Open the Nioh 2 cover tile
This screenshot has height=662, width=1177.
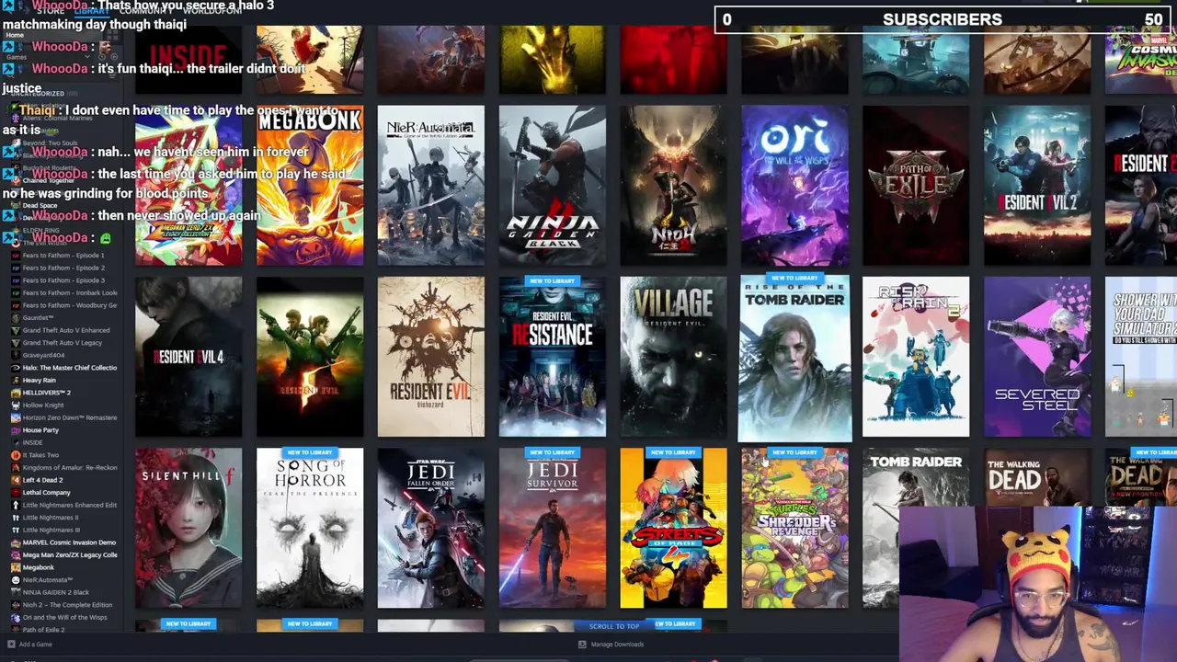(x=673, y=185)
